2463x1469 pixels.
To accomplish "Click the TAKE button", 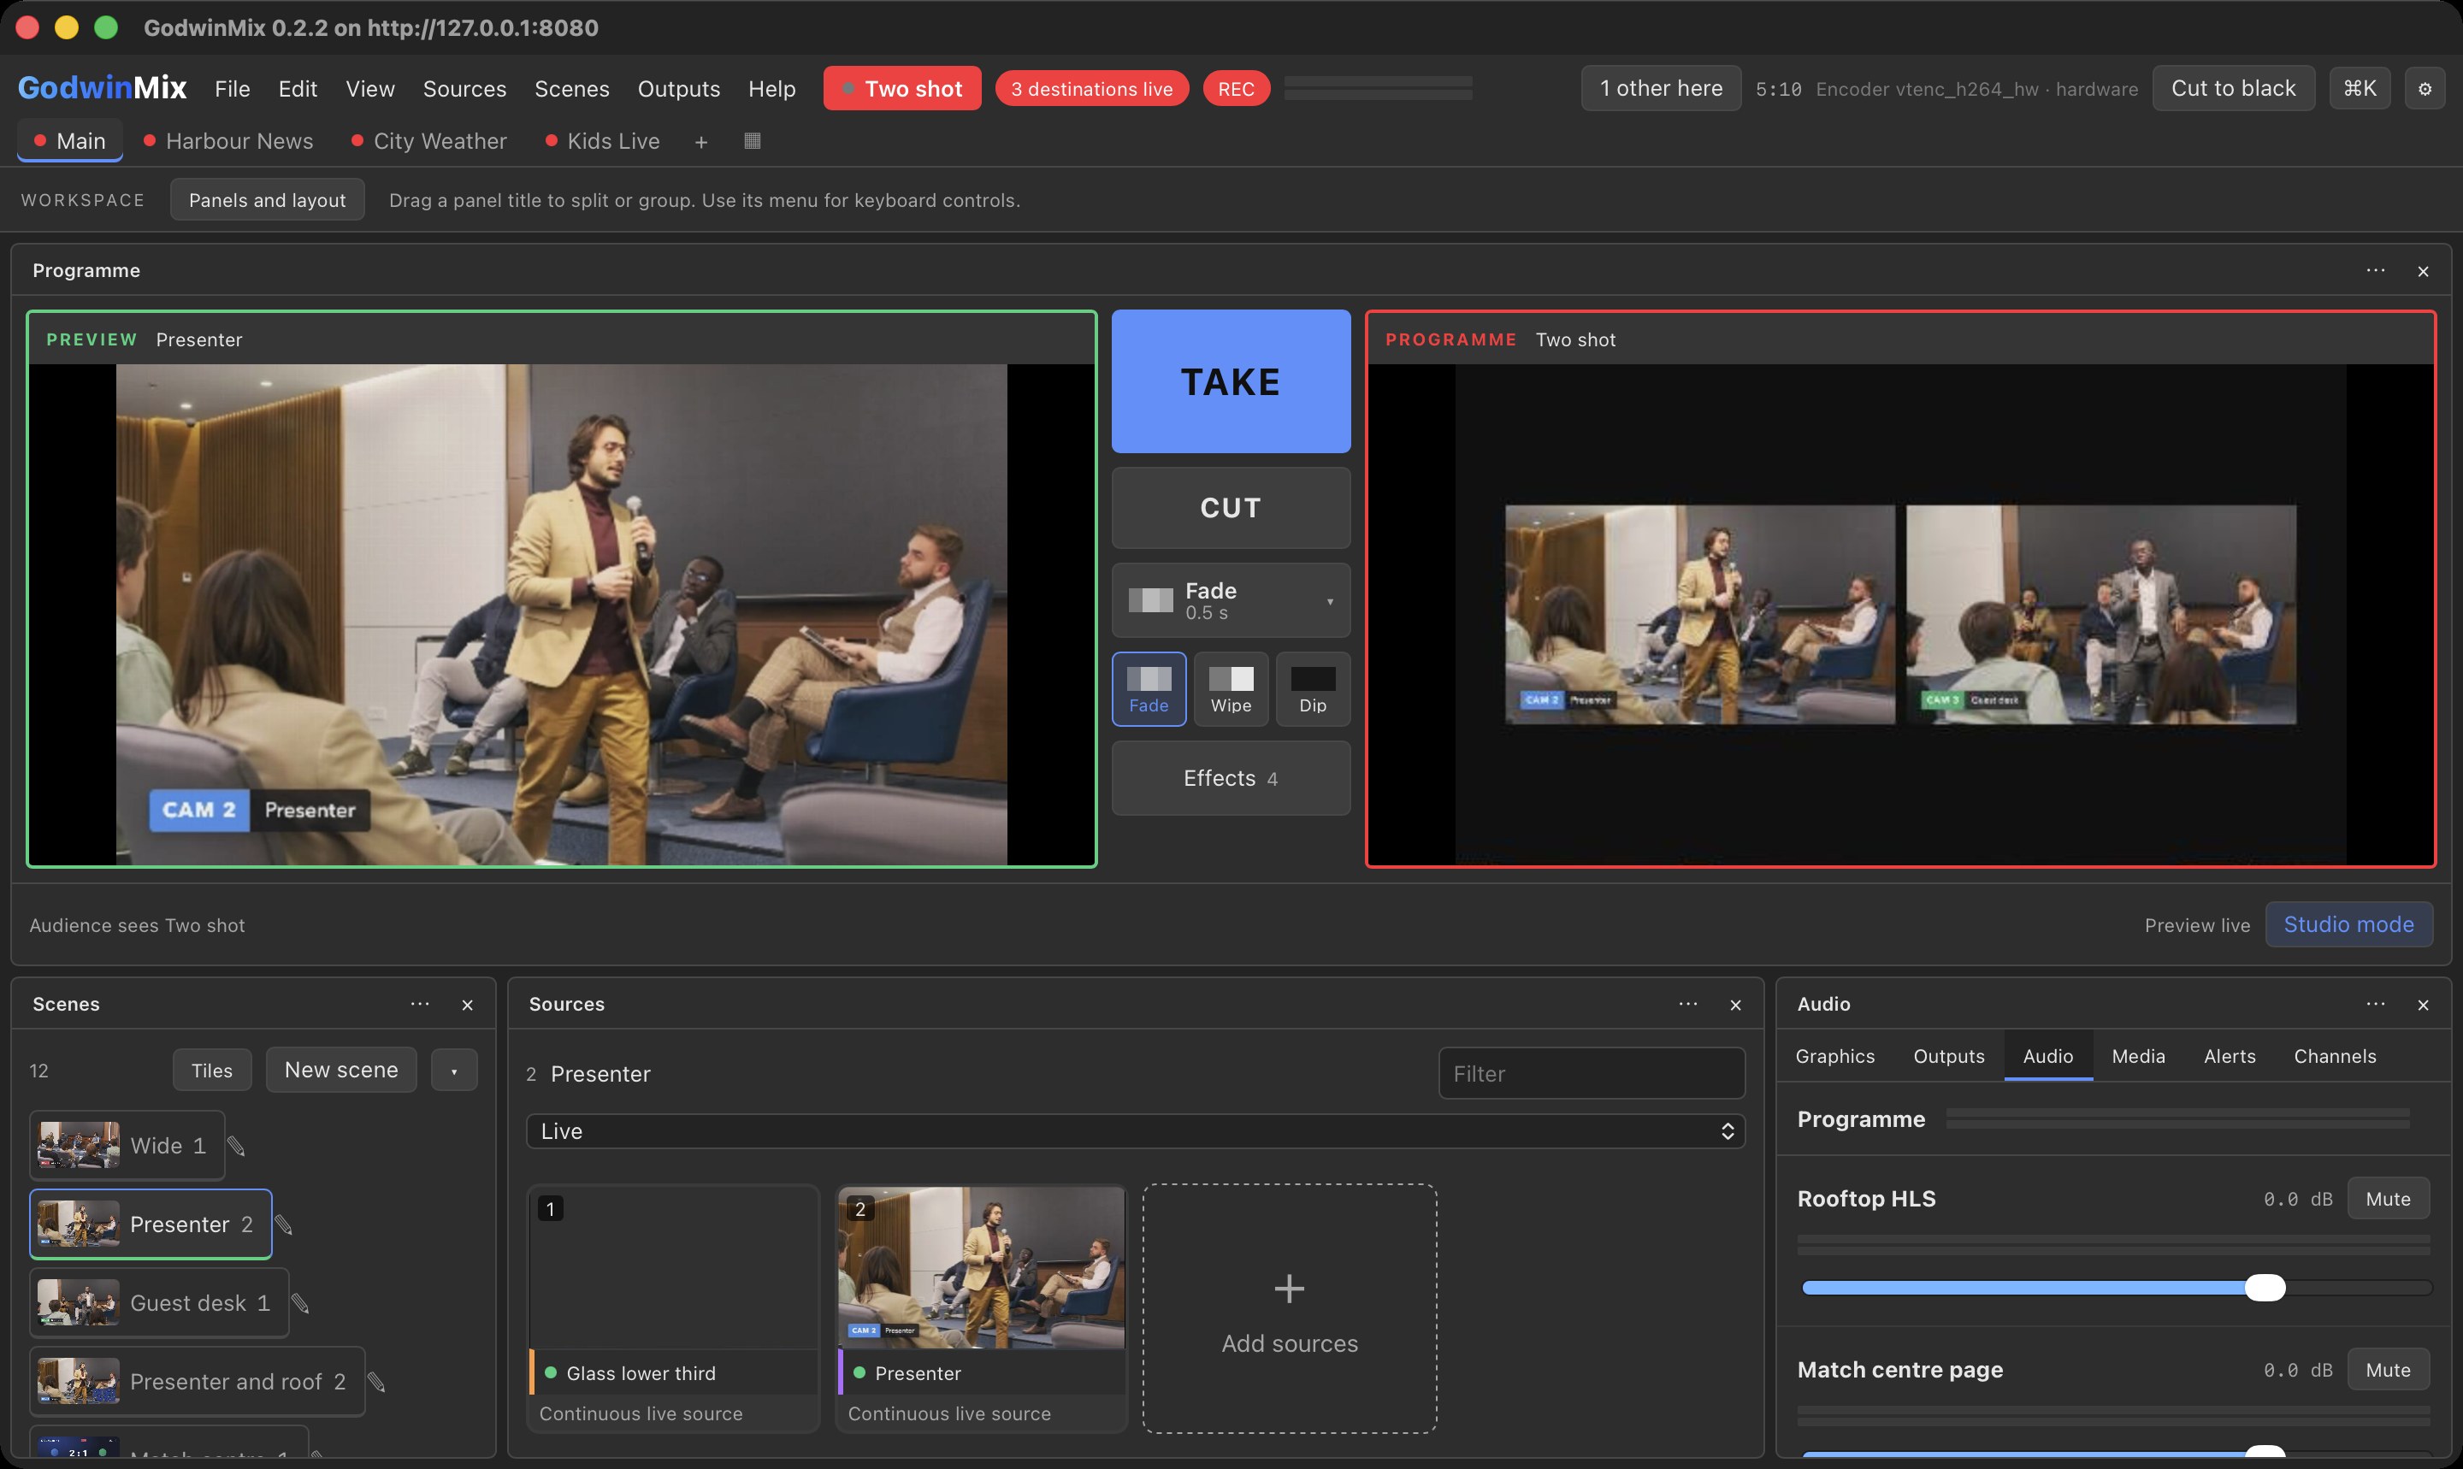I will [1231, 381].
